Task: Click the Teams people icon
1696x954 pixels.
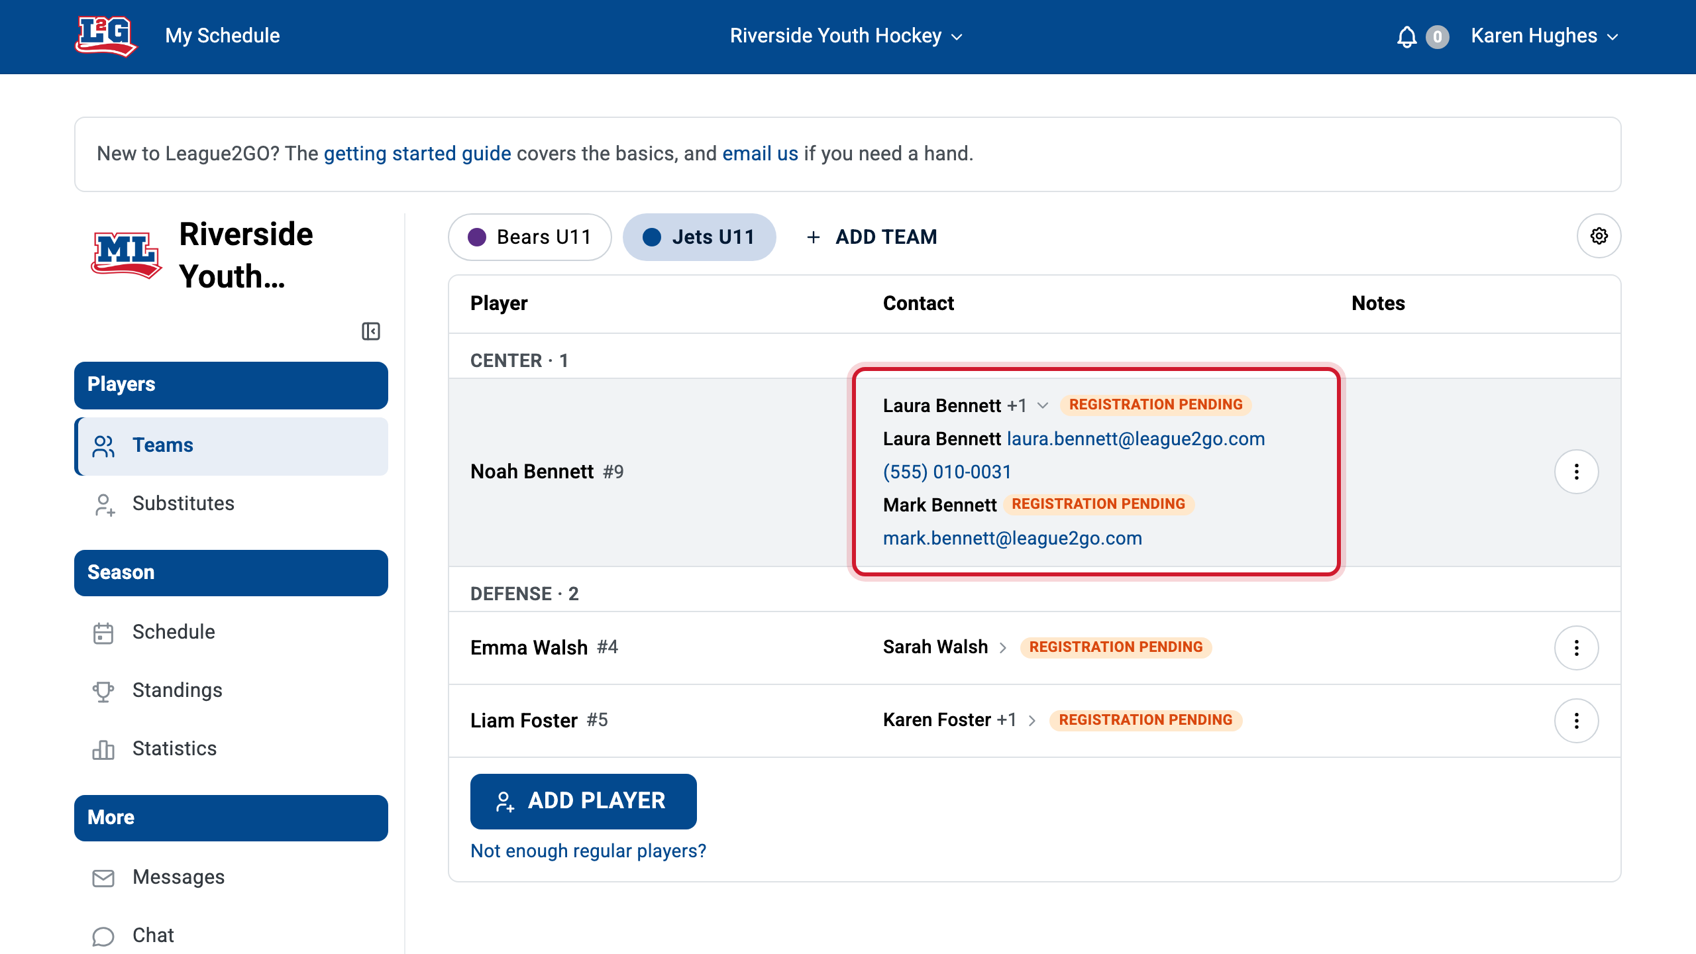Action: click(x=103, y=446)
